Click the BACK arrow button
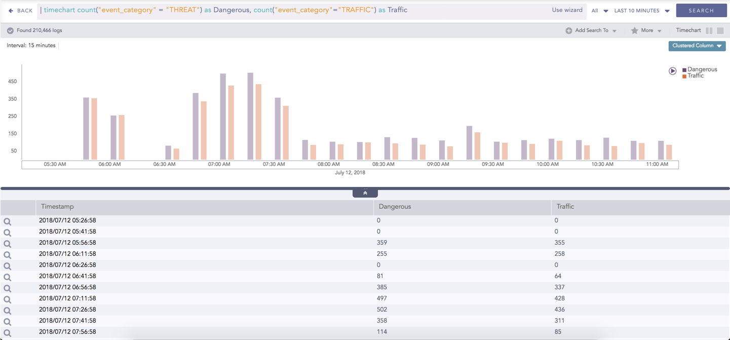Image resolution: width=730 pixels, height=340 pixels. click(11, 11)
